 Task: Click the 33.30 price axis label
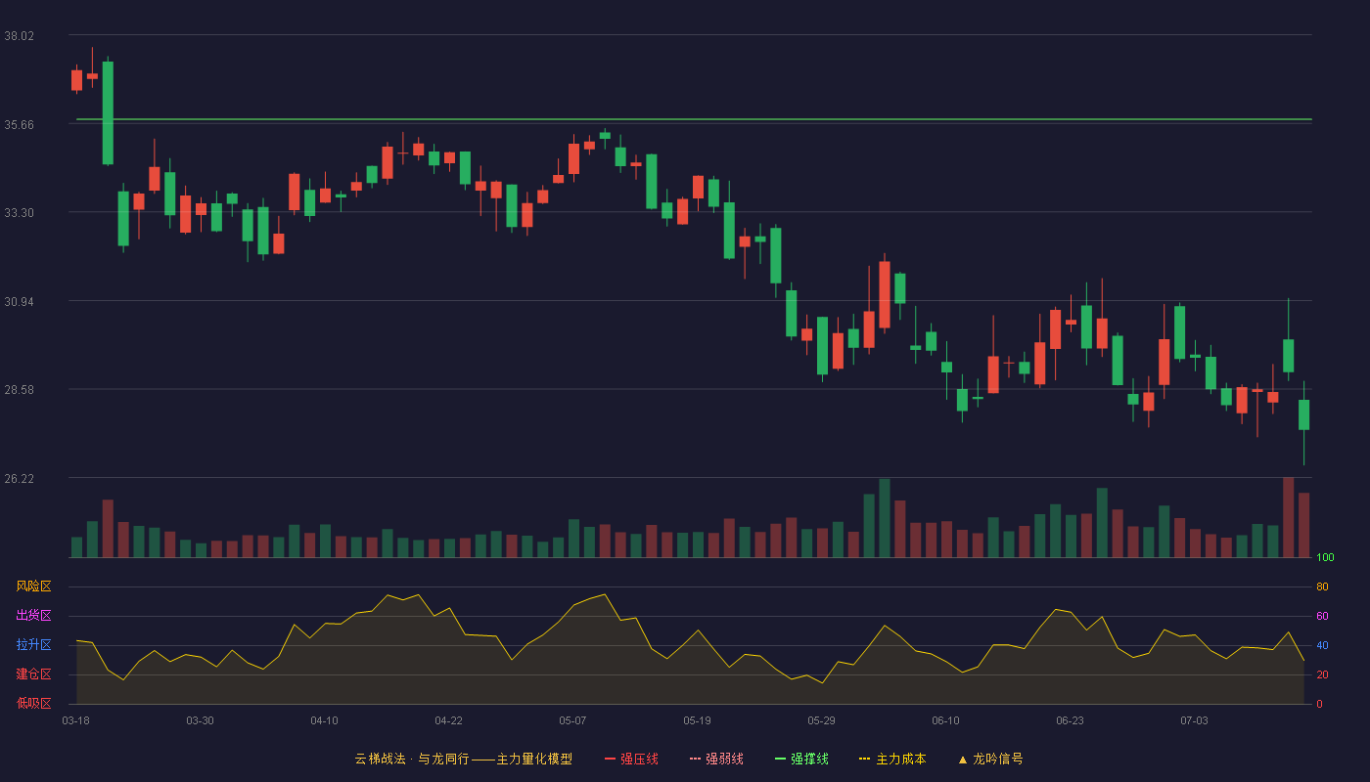[19, 213]
